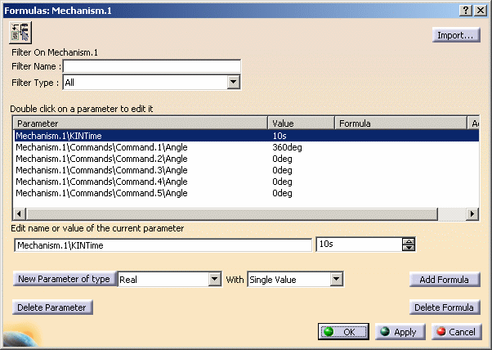This screenshot has width=492, height=350.
Task: Click the Delete Formula button
Action: 445,307
